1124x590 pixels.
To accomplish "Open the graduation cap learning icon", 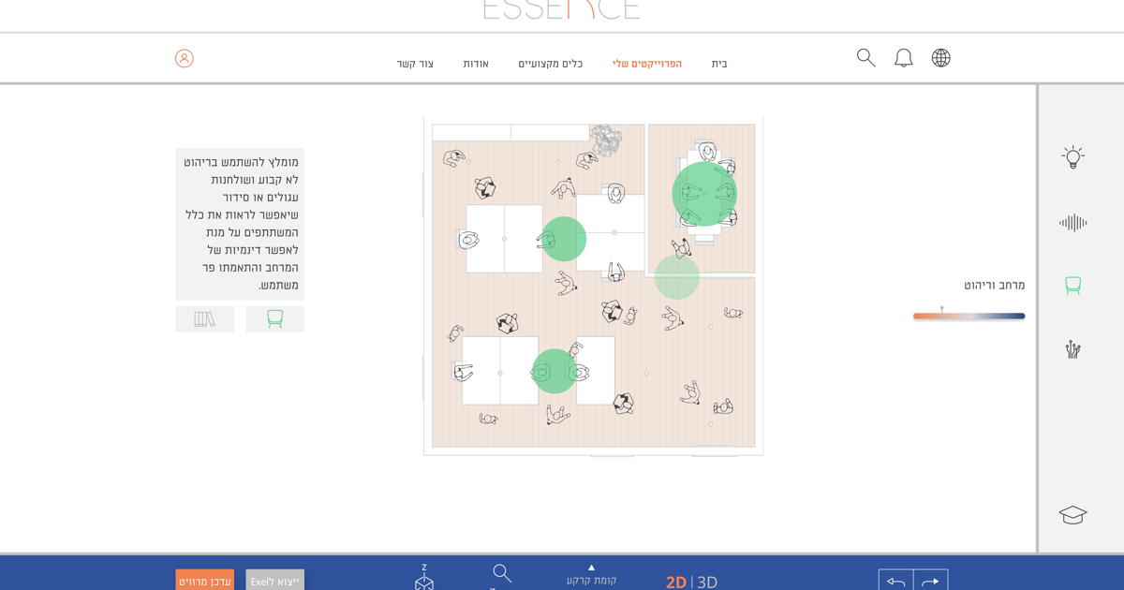I will click(1072, 515).
